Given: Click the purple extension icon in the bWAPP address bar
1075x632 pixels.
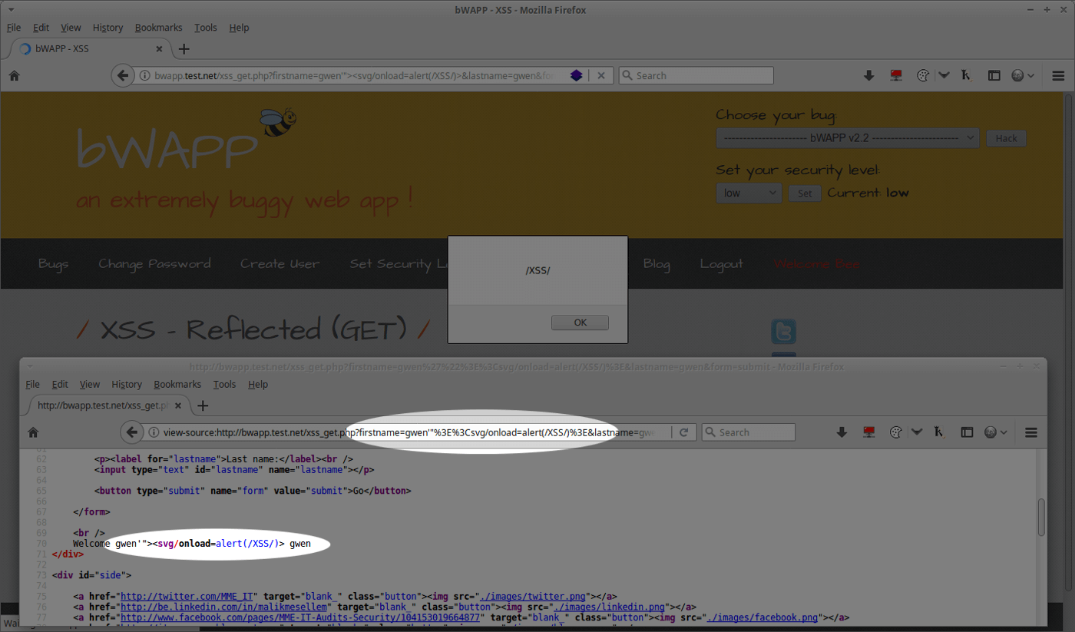Looking at the screenshot, I should [576, 76].
